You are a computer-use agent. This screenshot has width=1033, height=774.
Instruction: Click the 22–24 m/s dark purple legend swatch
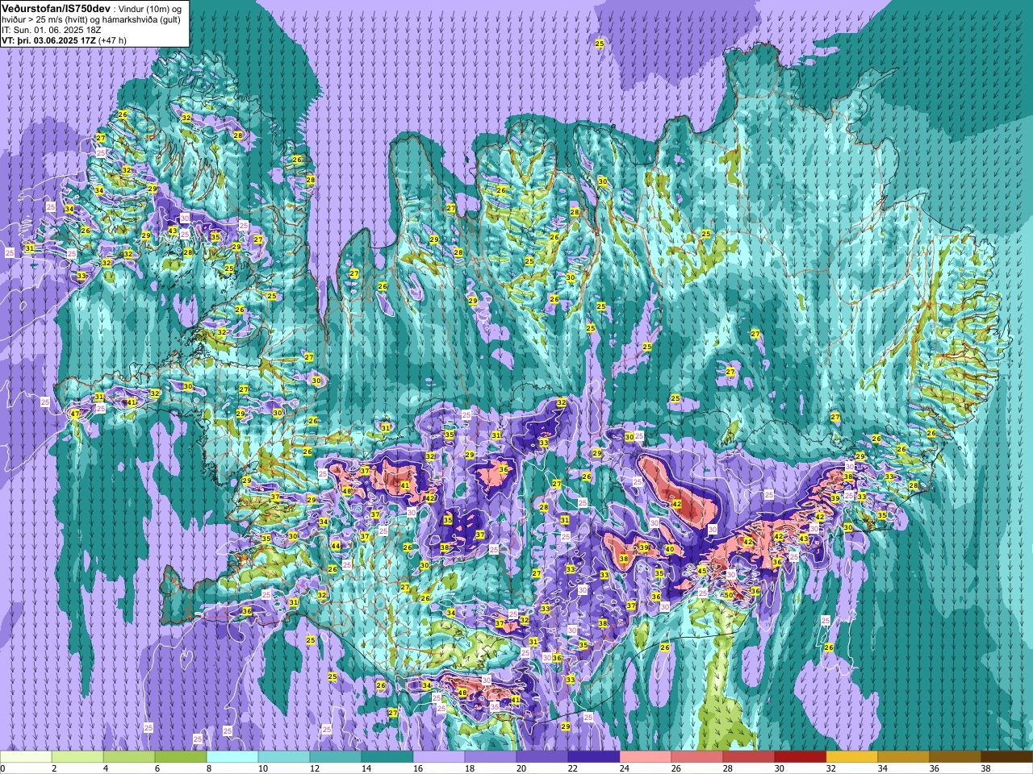(594, 757)
